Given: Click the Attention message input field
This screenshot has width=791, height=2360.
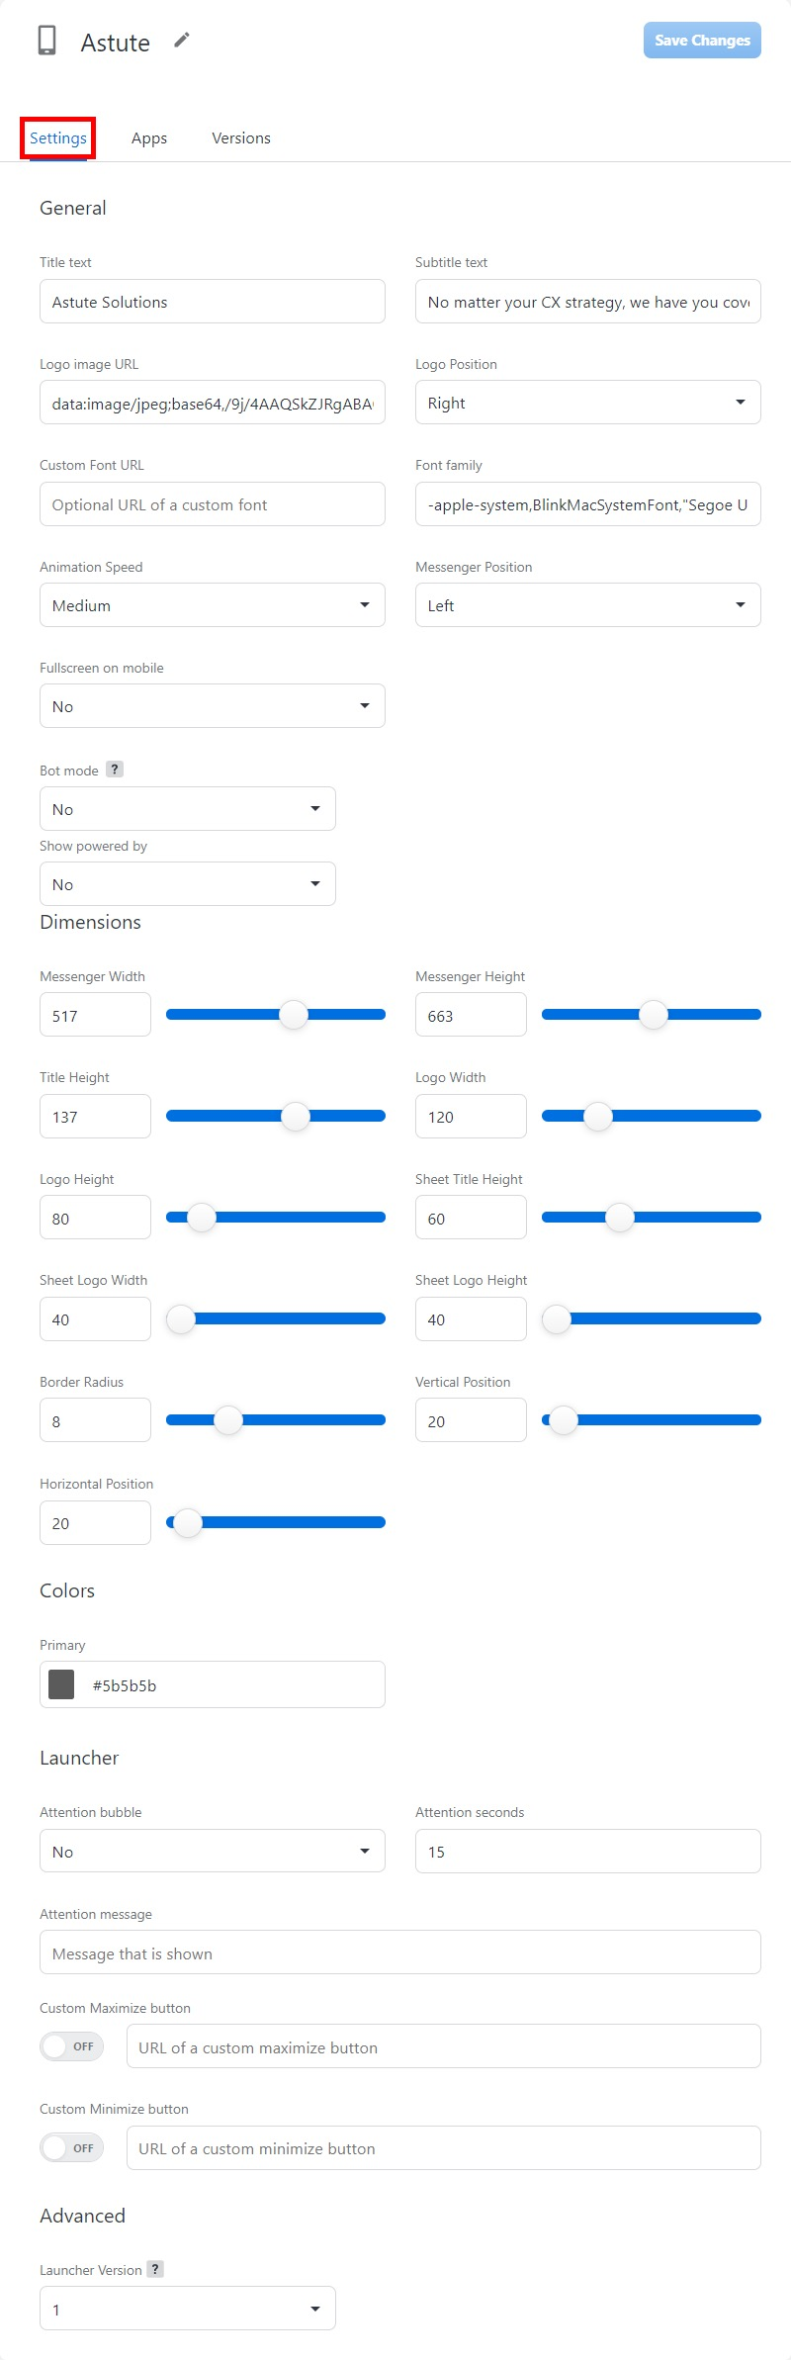Looking at the screenshot, I should pyautogui.click(x=399, y=1952).
